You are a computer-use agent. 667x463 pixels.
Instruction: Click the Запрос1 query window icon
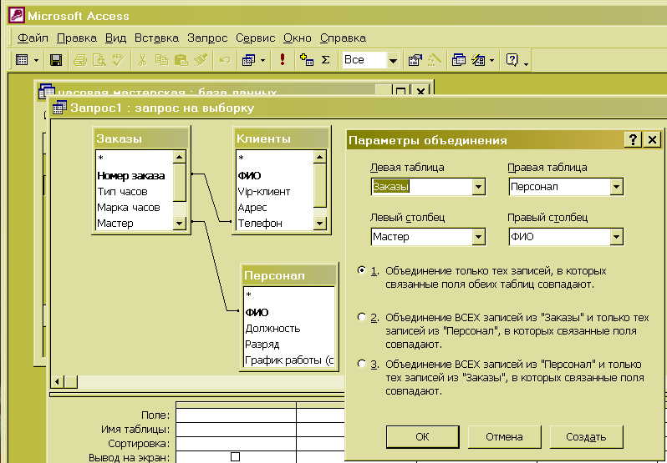(59, 108)
